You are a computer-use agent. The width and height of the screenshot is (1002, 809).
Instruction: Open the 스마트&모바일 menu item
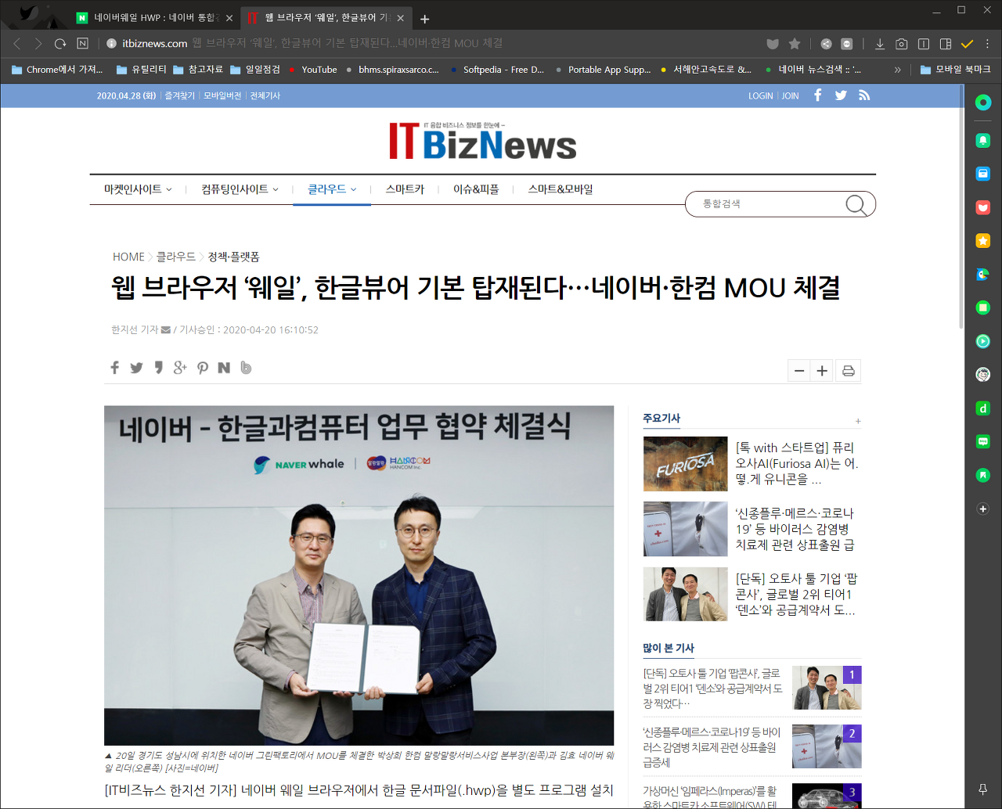pyautogui.click(x=560, y=189)
